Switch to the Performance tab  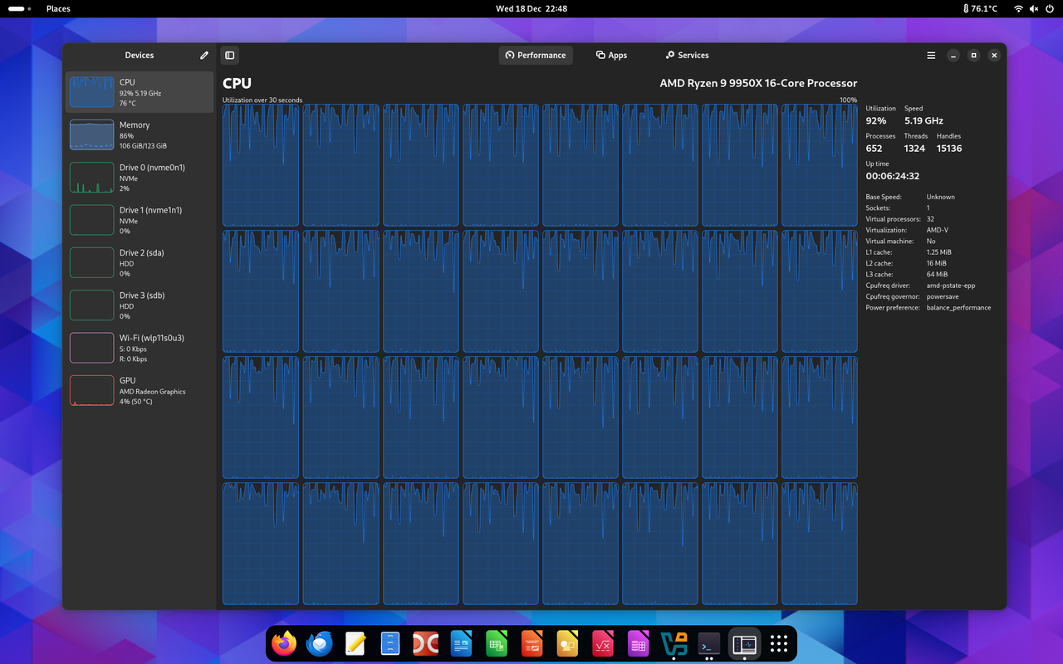pos(536,56)
